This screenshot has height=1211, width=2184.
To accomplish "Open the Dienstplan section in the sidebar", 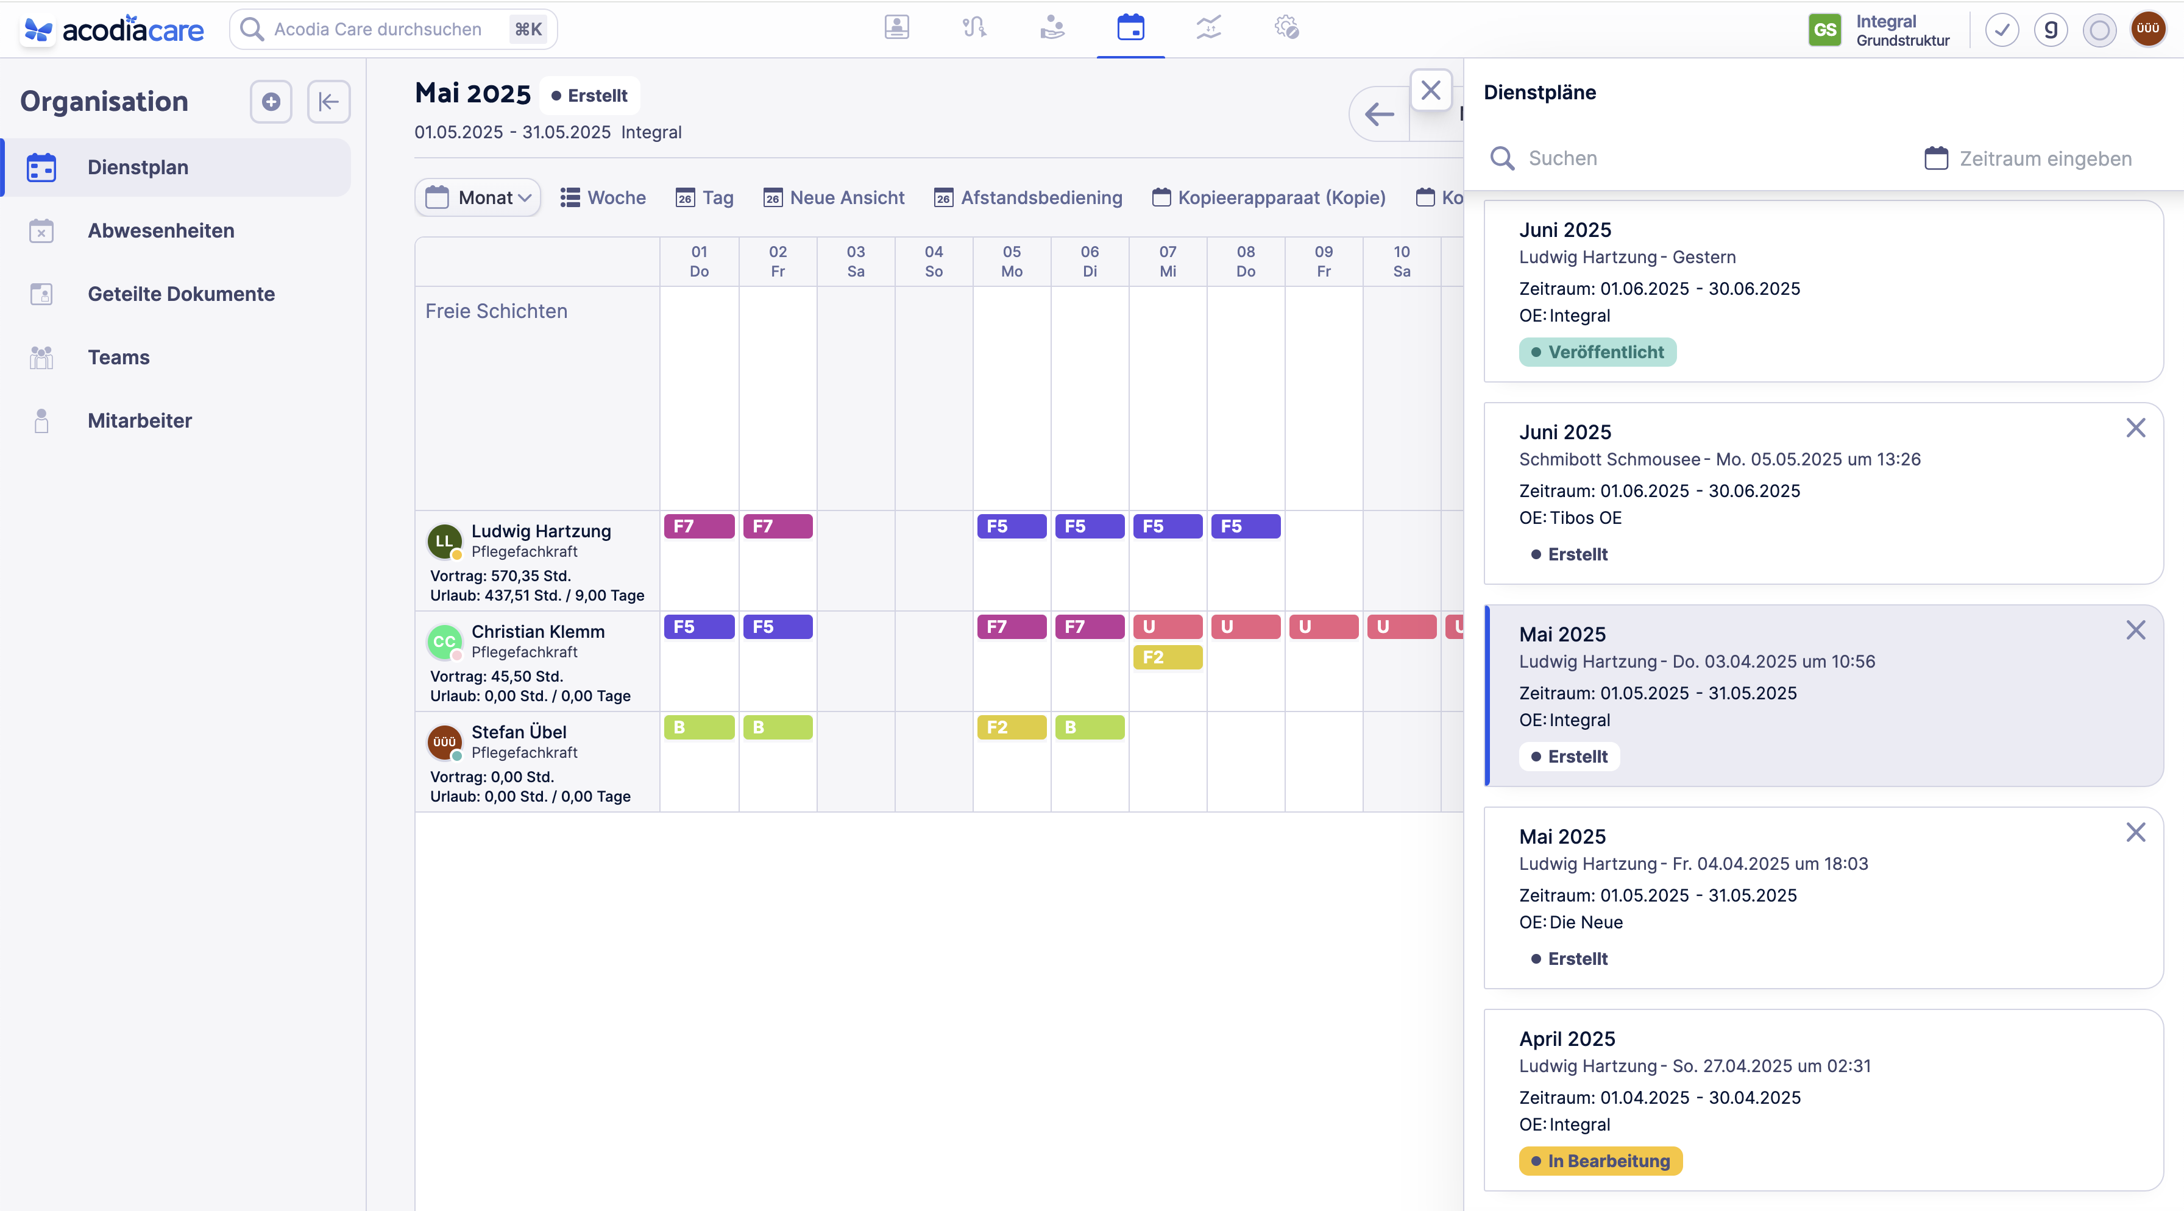I will coord(138,167).
